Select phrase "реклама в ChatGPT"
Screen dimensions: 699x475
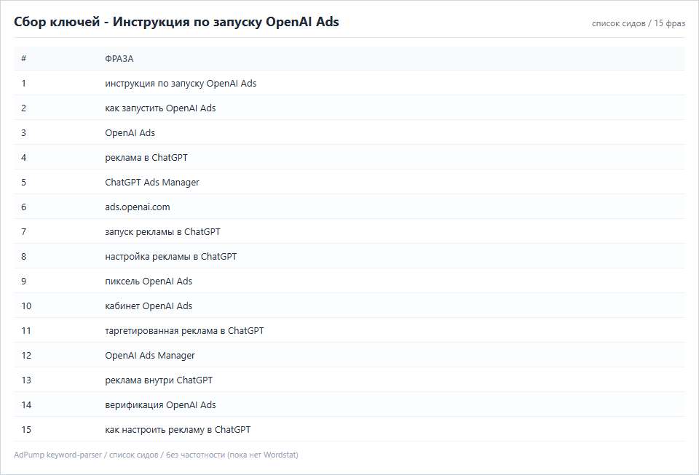[146, 158]
